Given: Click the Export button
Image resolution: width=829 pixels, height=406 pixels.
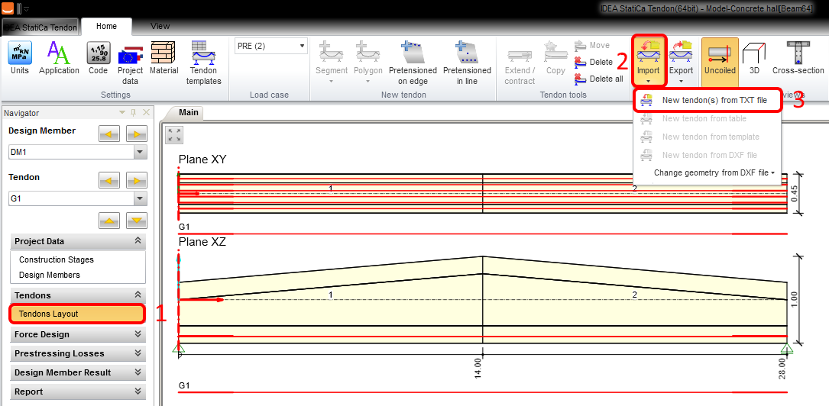Looking at the screenshot, I should pyautogui.click(x=680, y=61).
